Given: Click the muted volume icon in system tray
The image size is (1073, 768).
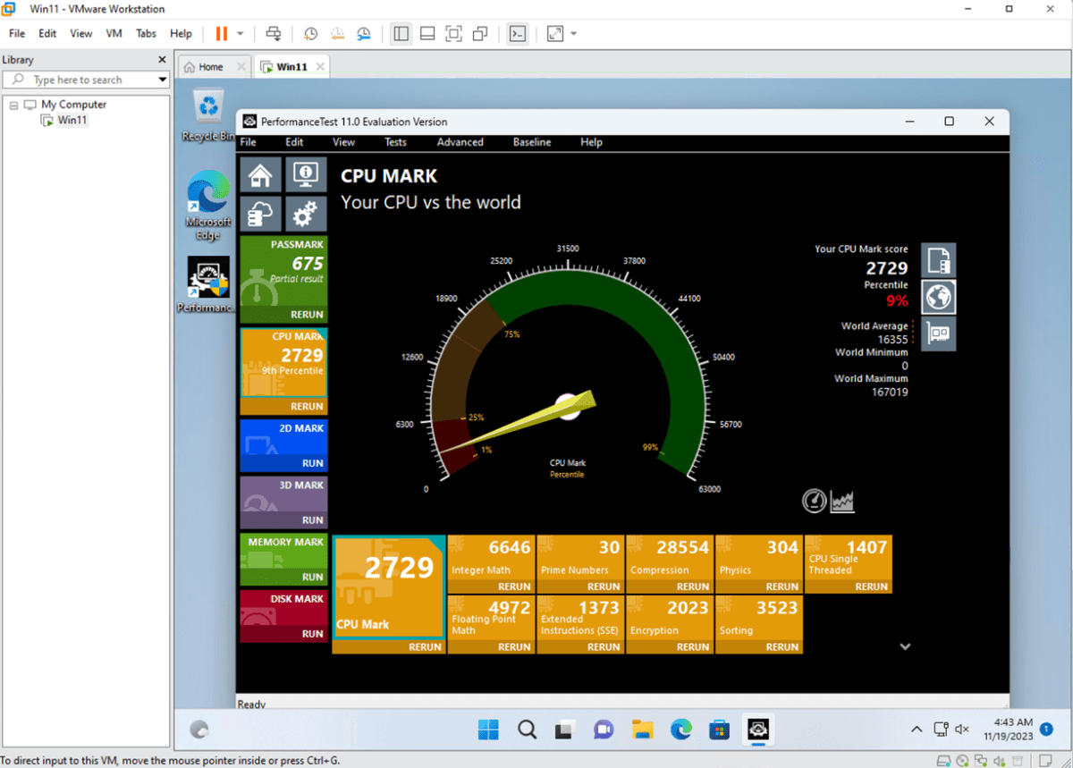Looking at the screenshot, I should point(962,730).
